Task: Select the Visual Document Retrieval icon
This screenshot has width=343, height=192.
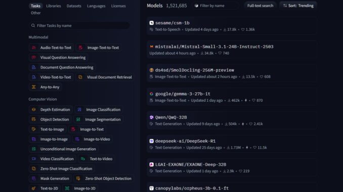Action: (x=80, y=77)
